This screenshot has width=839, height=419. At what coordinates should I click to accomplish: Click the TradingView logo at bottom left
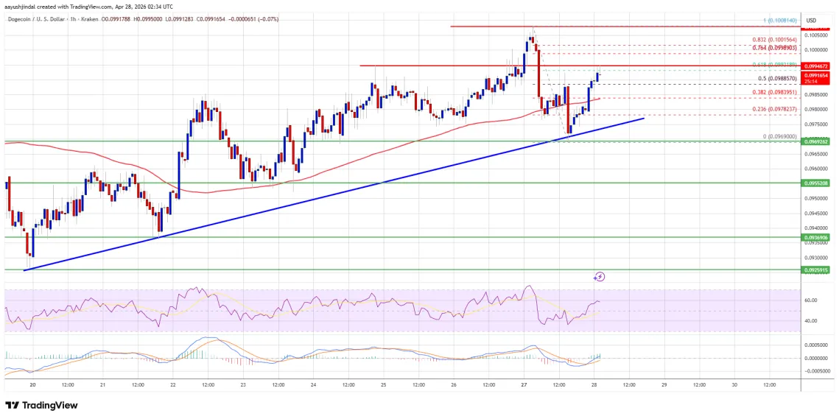point(41,405)
